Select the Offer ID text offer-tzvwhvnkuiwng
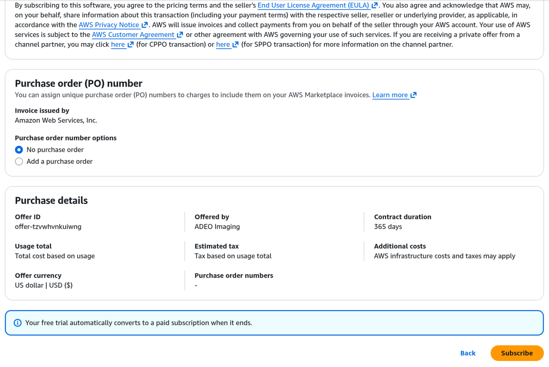 coord(48,227)
